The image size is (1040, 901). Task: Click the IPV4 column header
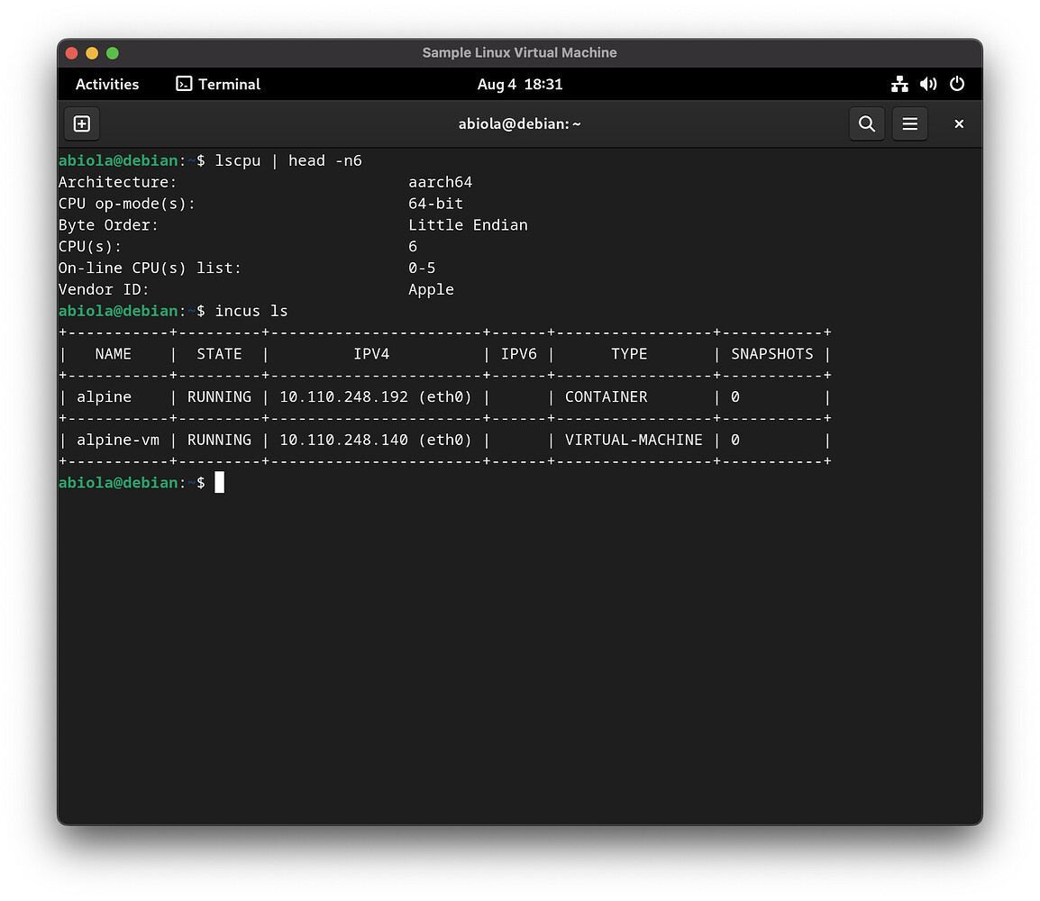(371, 354)
